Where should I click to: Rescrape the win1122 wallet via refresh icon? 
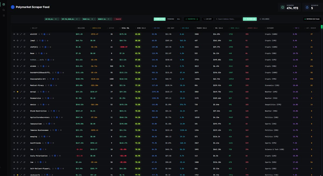24,34
